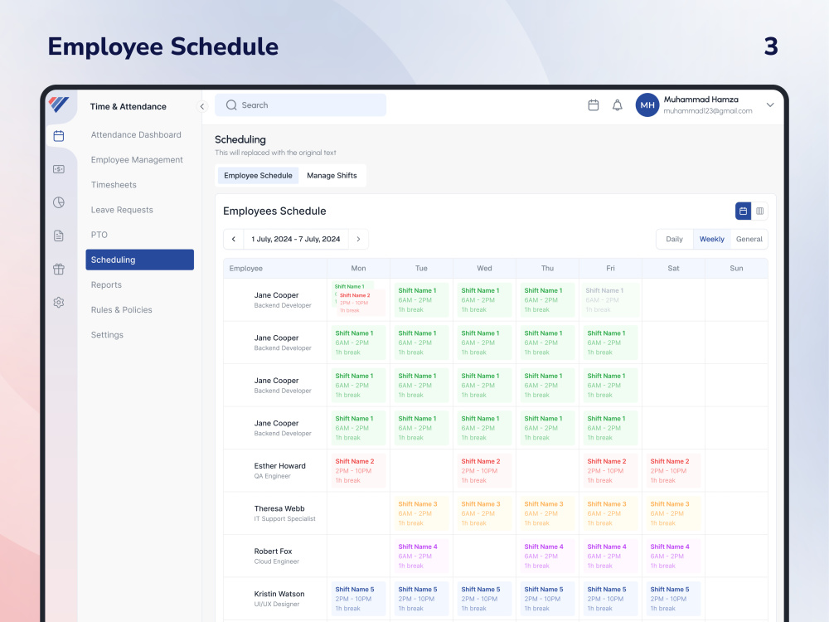Screen dimensions: 829x622
Task: Click the search magnifier icon
Action: coord(231,105)
